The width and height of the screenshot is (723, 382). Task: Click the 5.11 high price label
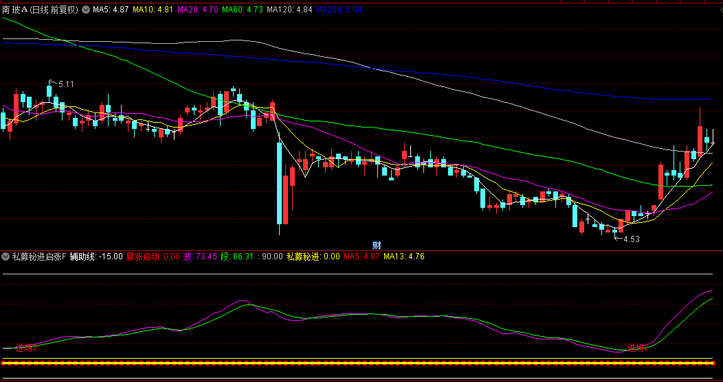(66, 84)
